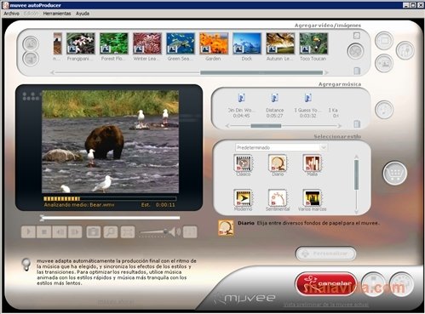Click the Personalizar button
The image size is (425, 314).
click(x=326, y=254)
